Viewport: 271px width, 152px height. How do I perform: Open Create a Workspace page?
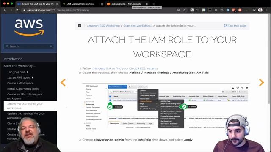(20, 83)
